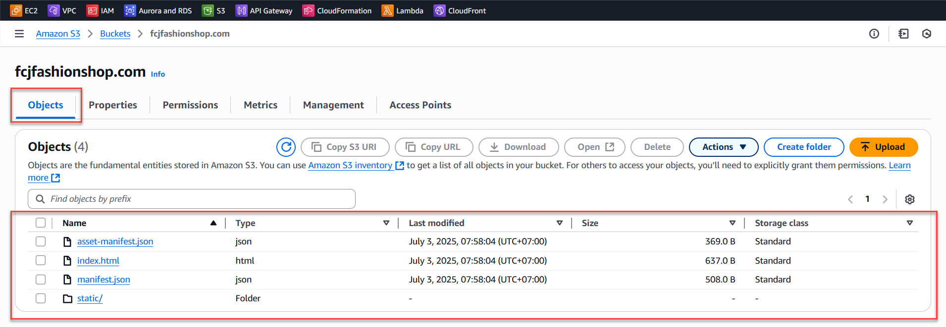Click the Open button
Viewport: 946px width, 327px height.
click(595, 147)
